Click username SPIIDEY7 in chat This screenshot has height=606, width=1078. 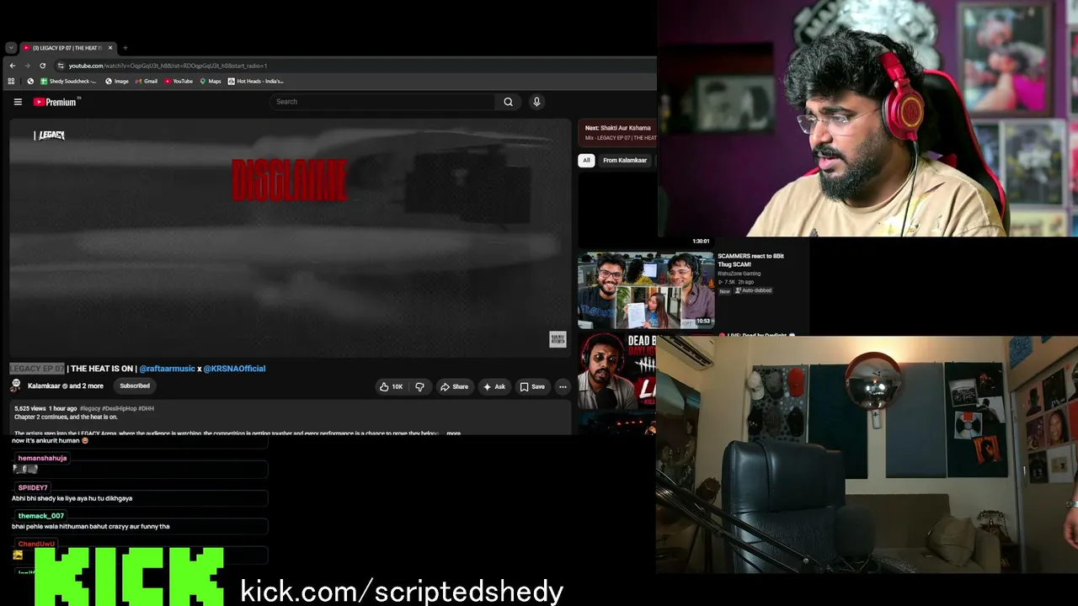(x=33, y=488)
